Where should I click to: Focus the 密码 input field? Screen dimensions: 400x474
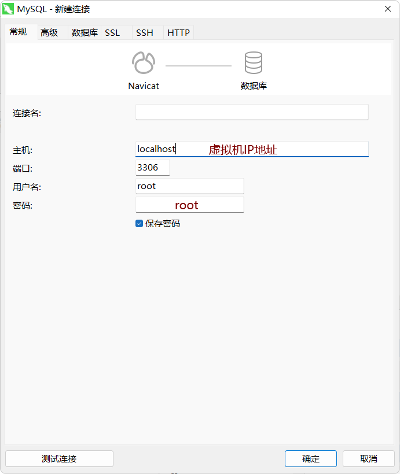[x=189, y=205]
